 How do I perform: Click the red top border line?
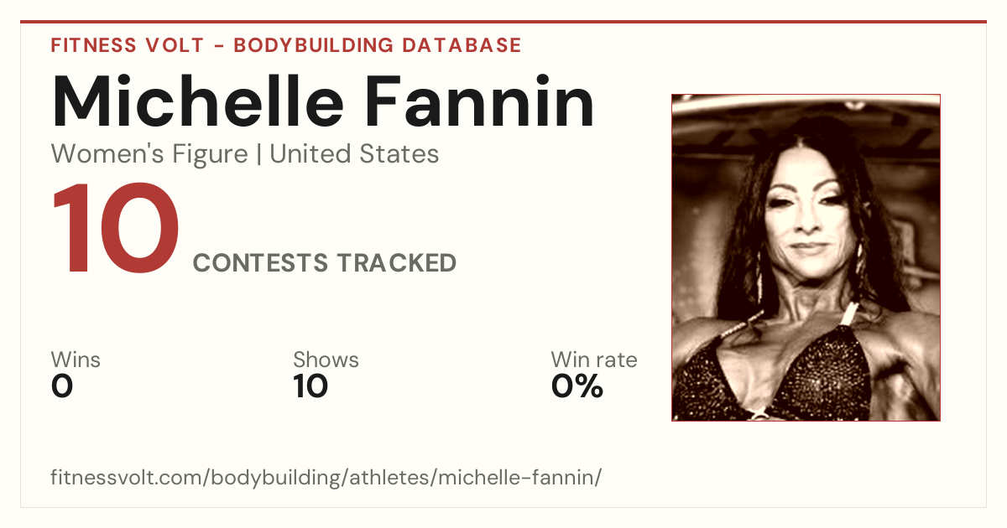pyautogui.click(x=503, y=22)
